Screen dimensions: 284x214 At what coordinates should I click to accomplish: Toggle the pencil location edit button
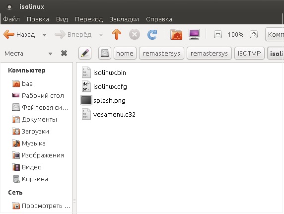click(x=85, y=53)
